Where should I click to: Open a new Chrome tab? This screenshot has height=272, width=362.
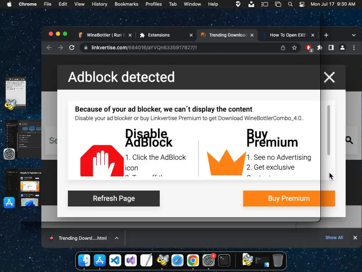pyautogui.click(x=326, y=35)
